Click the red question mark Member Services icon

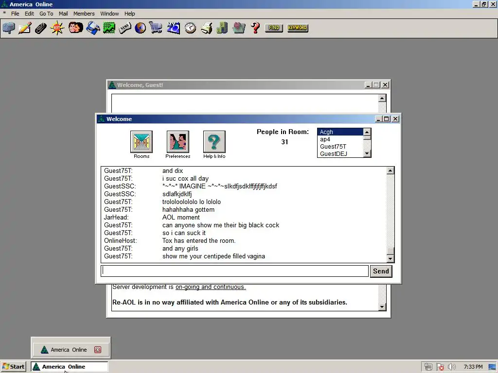[x=255, y=28]
